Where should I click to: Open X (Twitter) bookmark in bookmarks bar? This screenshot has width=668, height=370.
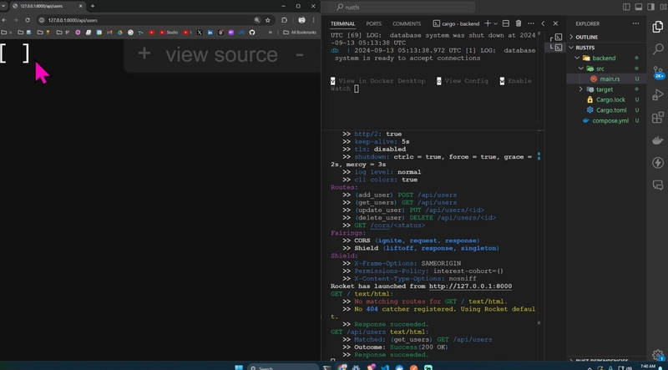point(200,33)
